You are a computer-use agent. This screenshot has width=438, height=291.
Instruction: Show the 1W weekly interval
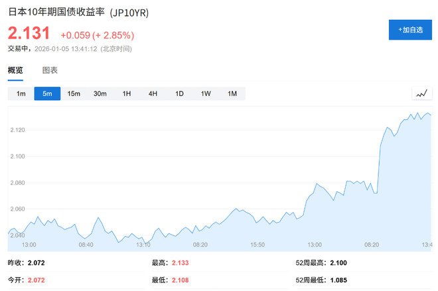(206, 93)
